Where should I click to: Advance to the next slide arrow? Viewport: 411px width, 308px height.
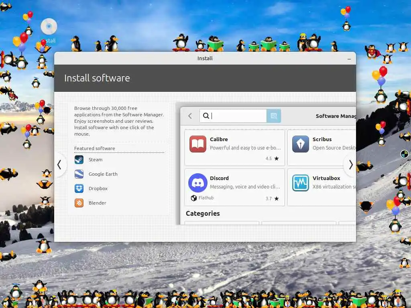click(351, 165)
